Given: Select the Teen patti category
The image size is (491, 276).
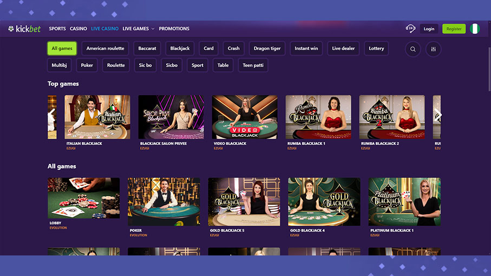Looking at the screenshot, I should click(252, 65).
